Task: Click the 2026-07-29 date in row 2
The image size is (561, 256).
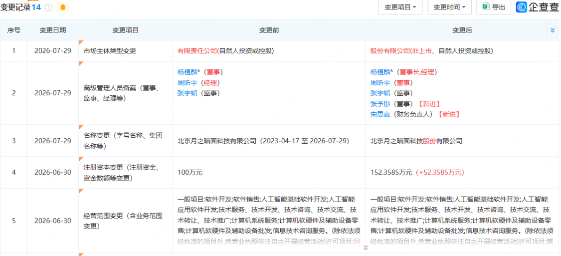Action: click(52, 93)
